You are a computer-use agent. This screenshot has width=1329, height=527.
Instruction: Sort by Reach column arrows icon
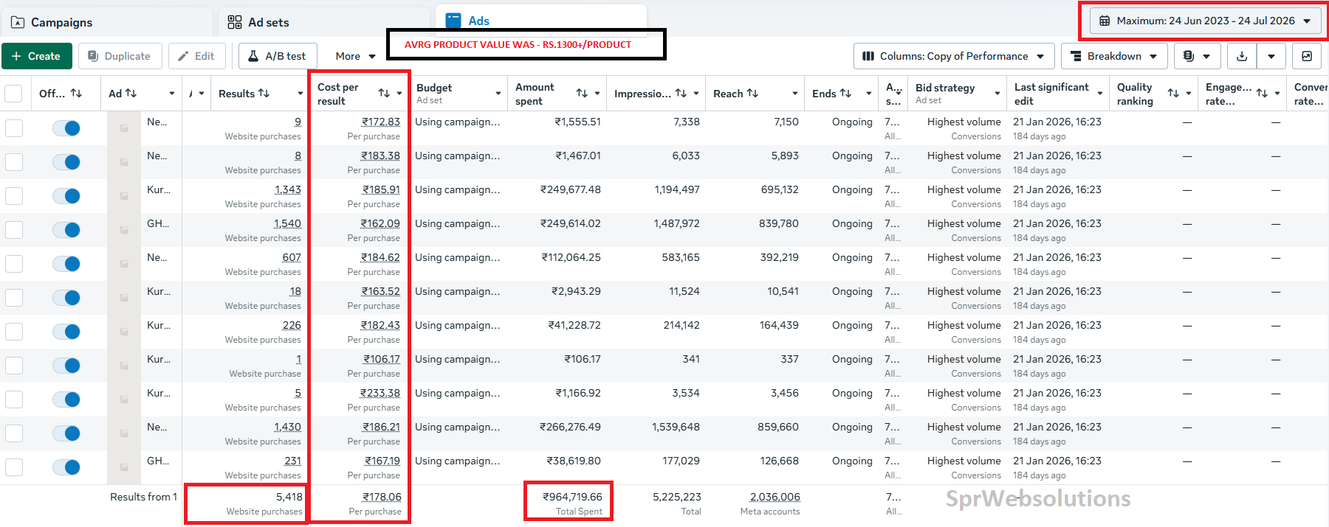752,94
